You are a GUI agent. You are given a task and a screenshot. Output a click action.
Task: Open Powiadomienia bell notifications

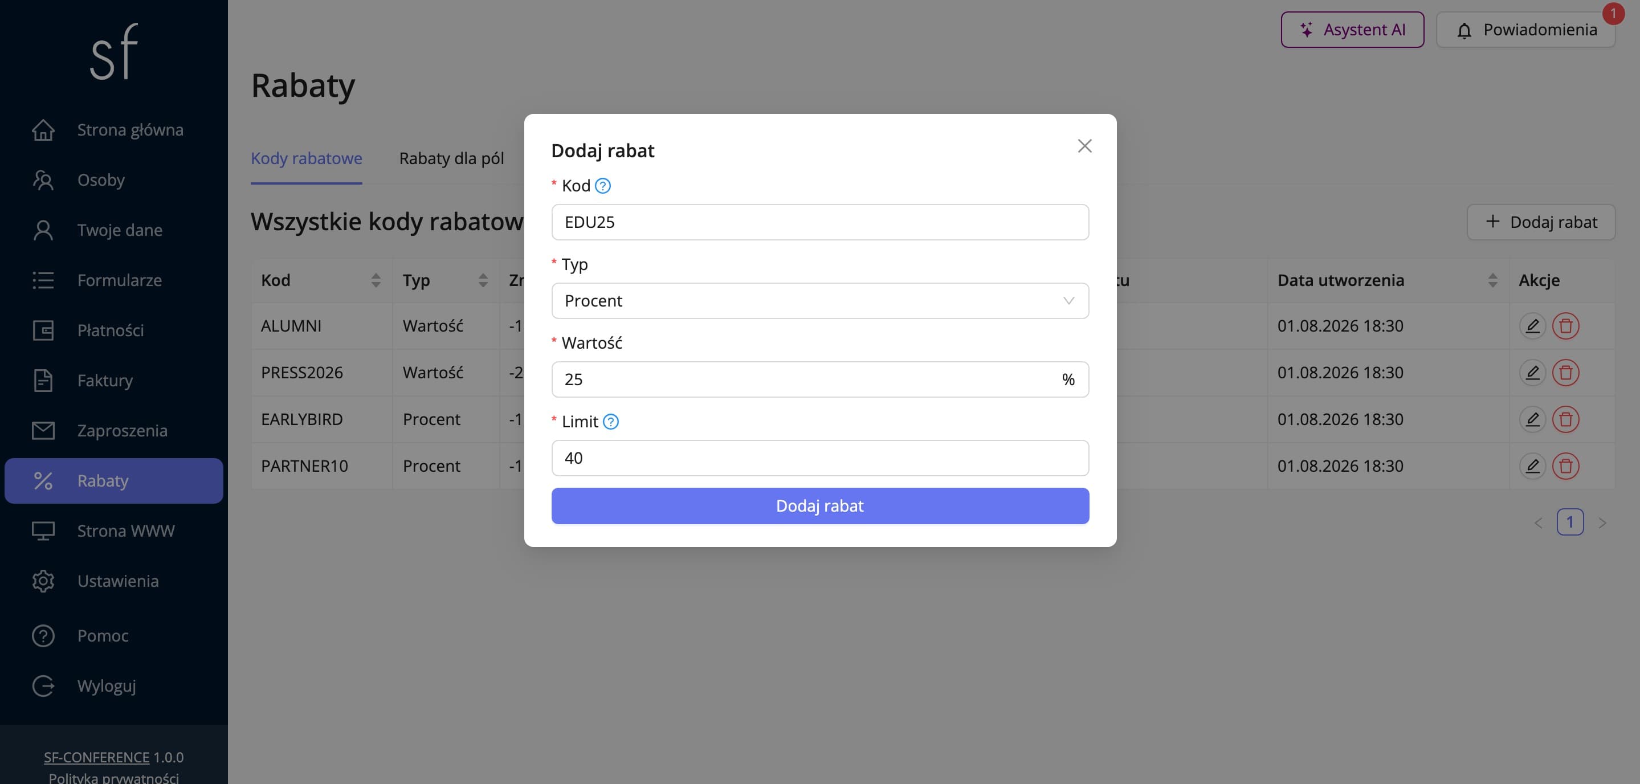pyautogui.click(x=1525, y=30)
